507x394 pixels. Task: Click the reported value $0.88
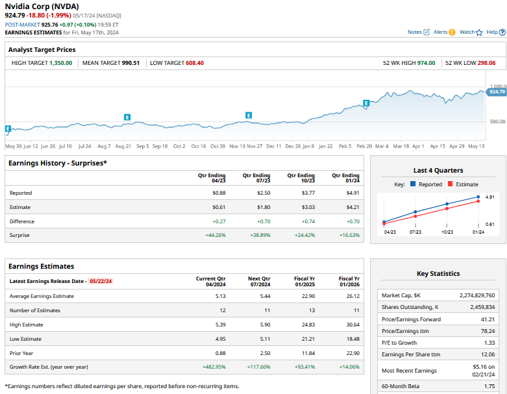pyautogui.click(x=219, y=193)
